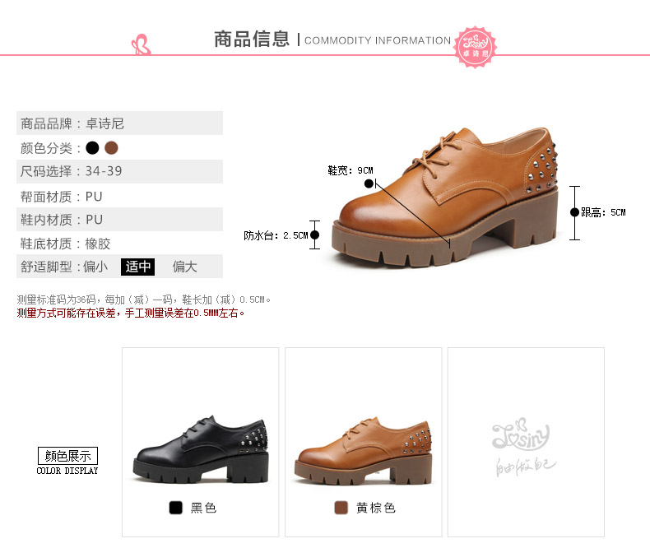Image resolution: width=650 pixels, height=548 pixels.
Task: Click the 尺码选择 34-39 size row
Action: [119, 171]
